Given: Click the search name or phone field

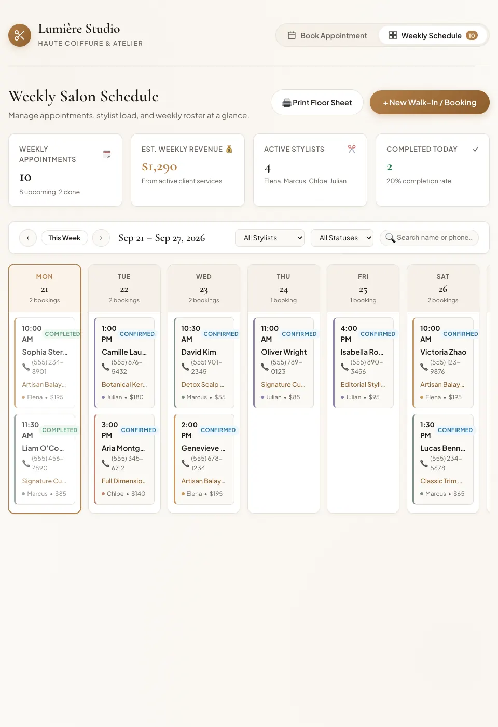Looking at the screenshot, I should [429, 238].
